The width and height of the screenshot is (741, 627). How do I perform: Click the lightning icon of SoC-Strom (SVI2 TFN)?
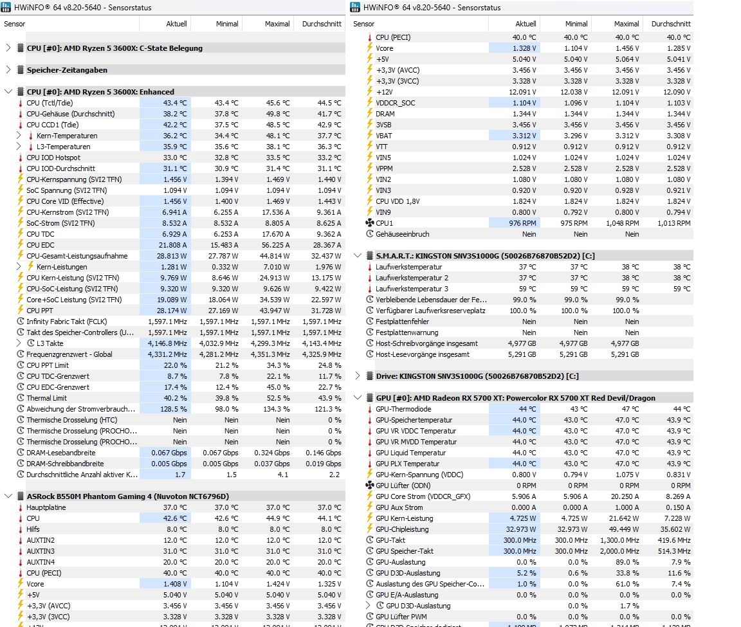click(x=21, y=223)
